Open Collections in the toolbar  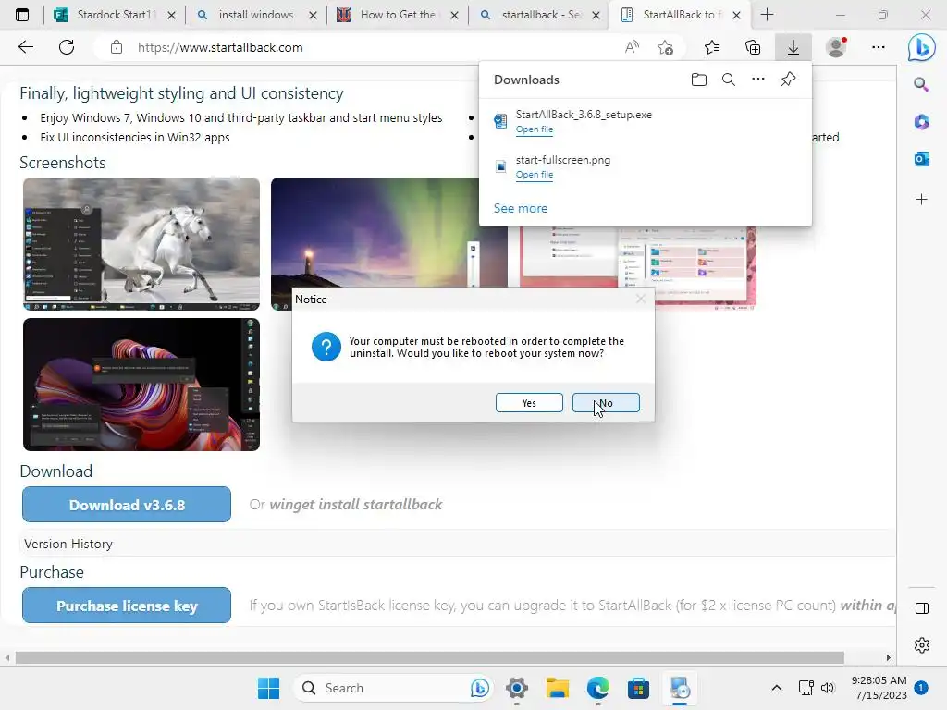click(753, 47)
